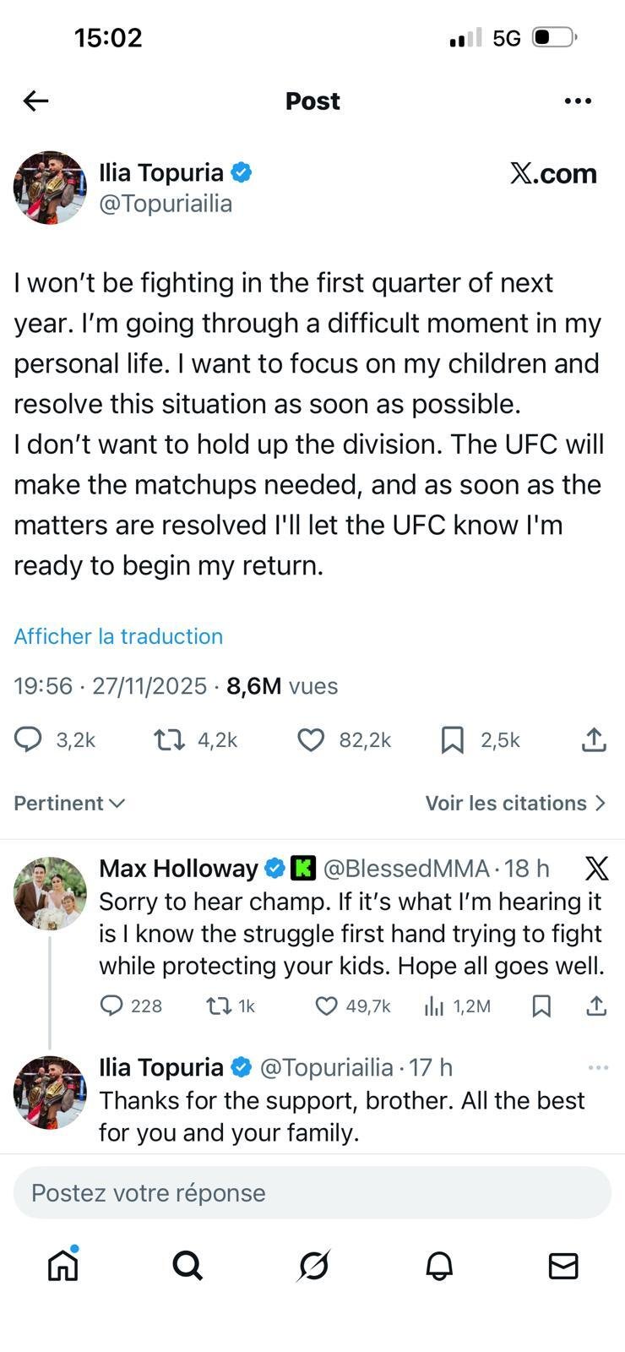Open the Grok tab icon

tap(313, 1265)
